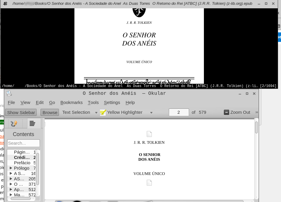Screen dimensions: 281x202
Task: Open the View menu
Action: point(25,102)
